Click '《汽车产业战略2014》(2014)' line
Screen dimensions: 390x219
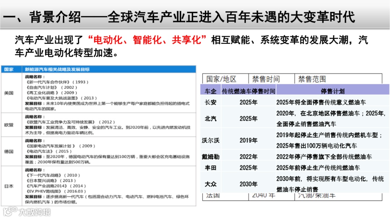(56, 186)
